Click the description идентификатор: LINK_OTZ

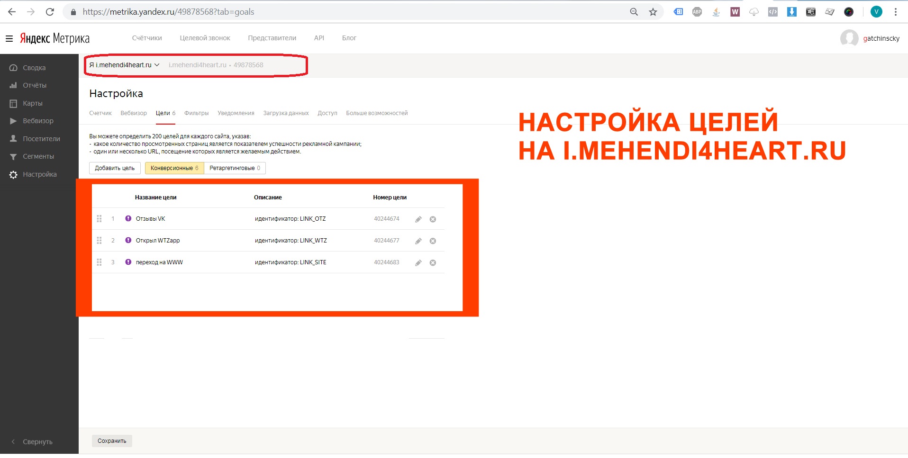(x=290, y=219)
